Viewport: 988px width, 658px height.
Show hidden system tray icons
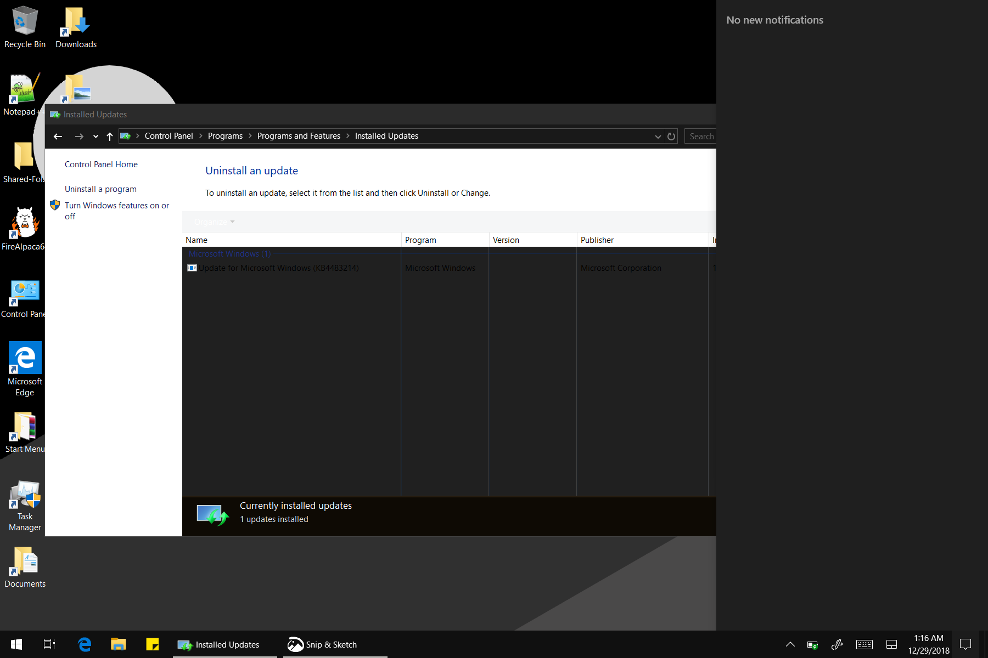790,644
